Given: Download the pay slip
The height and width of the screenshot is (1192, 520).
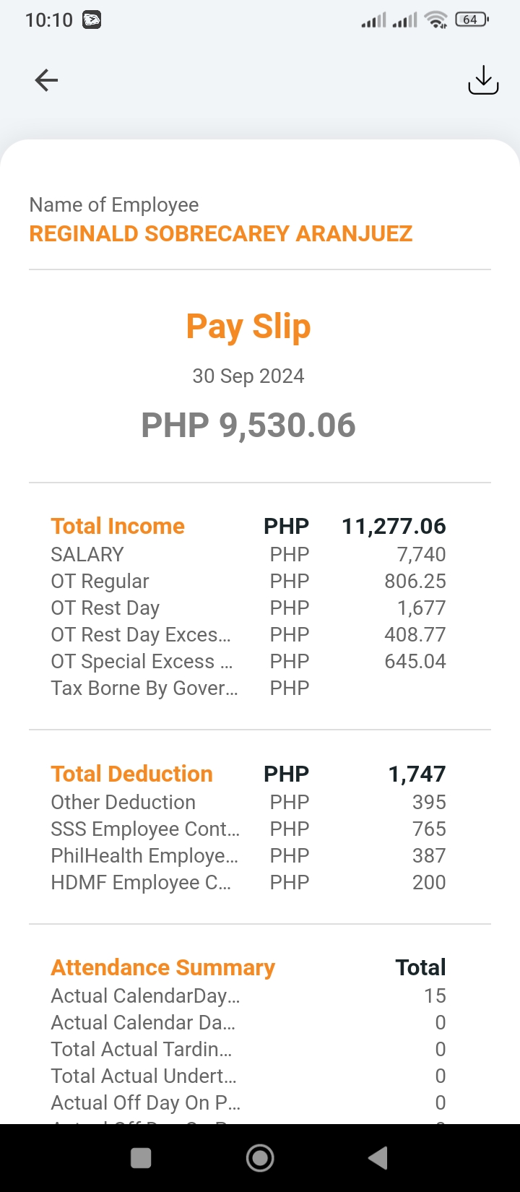Looking at the screenshot, I should coord(483,80).
